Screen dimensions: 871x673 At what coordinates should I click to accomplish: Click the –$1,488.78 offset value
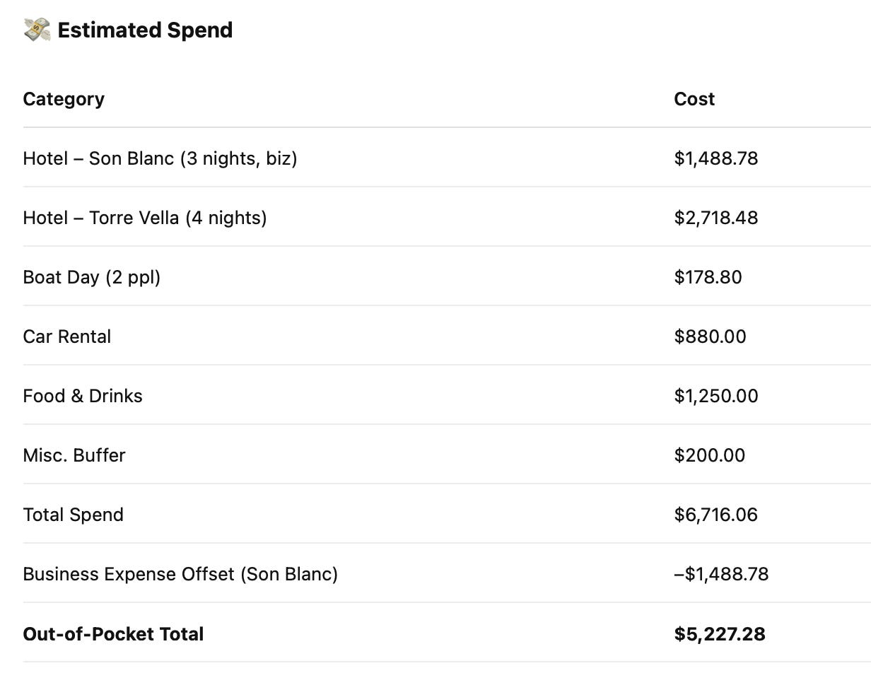(x=721, y=574)
